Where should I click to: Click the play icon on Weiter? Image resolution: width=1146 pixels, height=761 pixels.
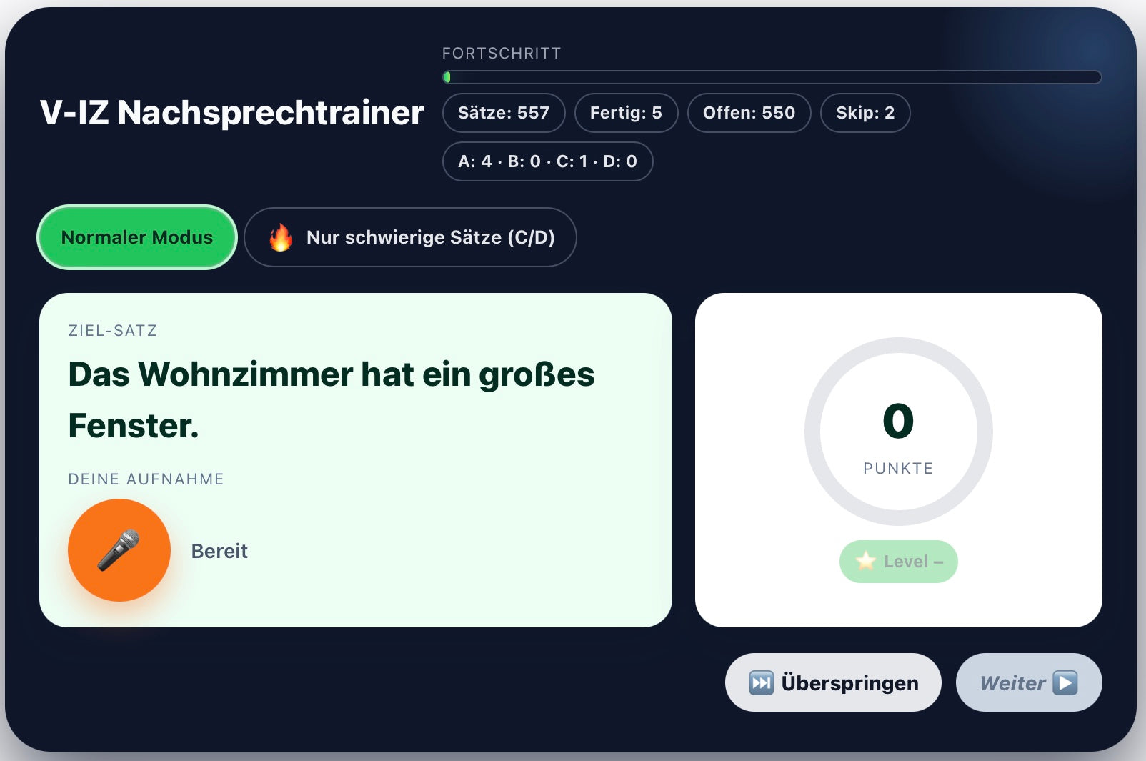(x=1065, y=683)
